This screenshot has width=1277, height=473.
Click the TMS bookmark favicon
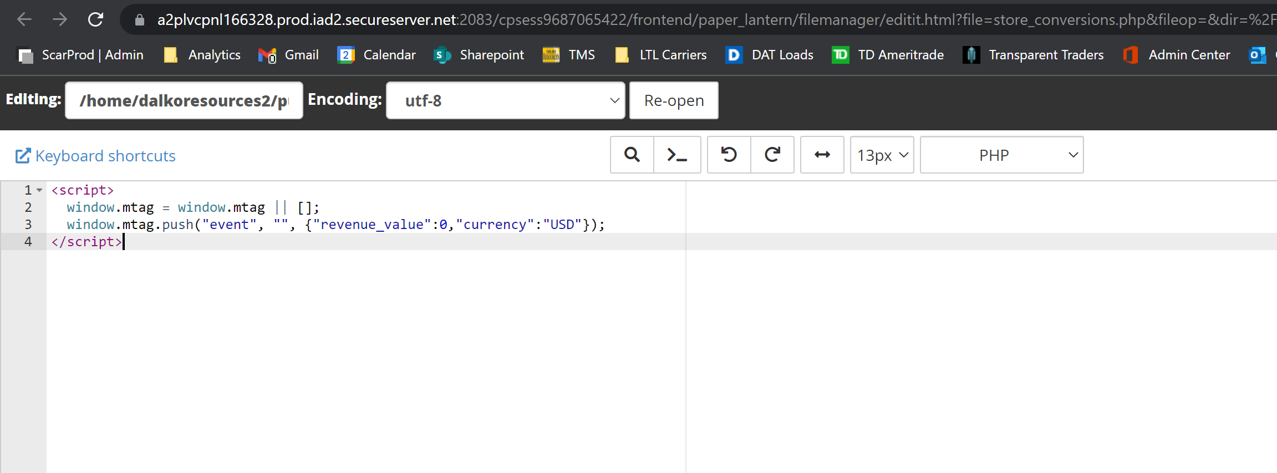[551, 55]
